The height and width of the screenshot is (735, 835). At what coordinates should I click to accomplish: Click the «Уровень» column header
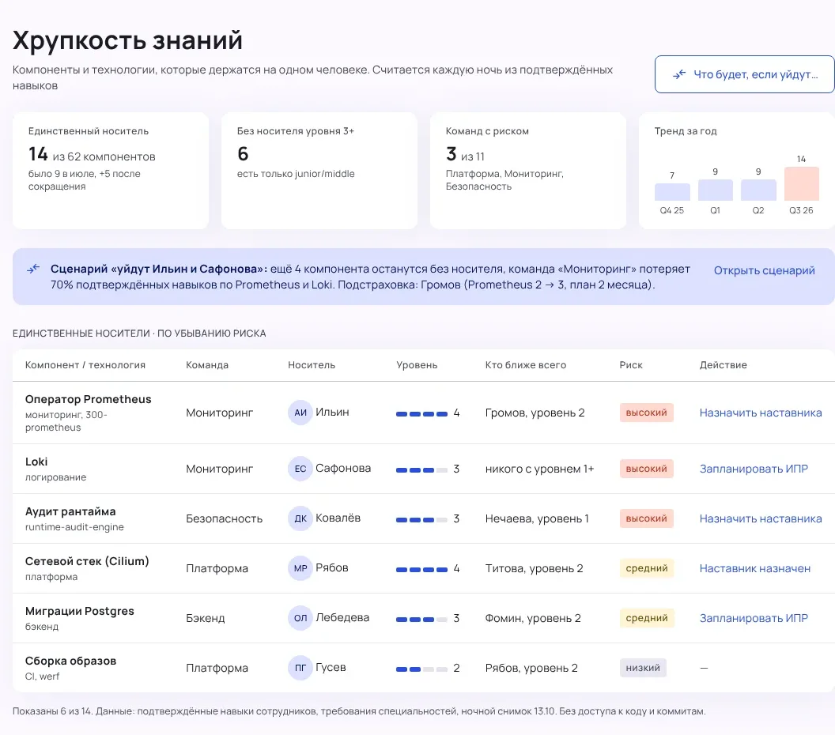417,365
